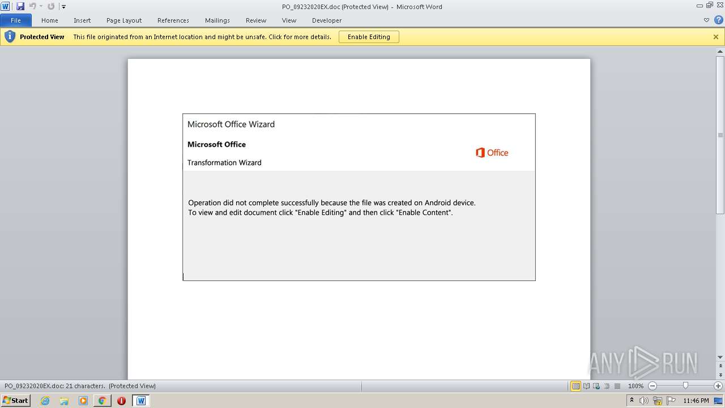The image size is (725, 408).
Task: Click the Word document taskbar button
Action: pos(141,401)
